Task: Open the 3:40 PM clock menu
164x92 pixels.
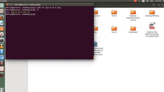Action: click(158, 1)
